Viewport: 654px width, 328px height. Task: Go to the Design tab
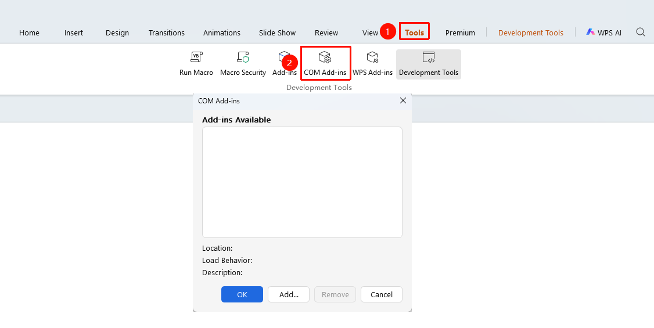(117, 33)
